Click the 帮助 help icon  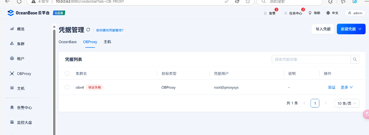point(314,13)
